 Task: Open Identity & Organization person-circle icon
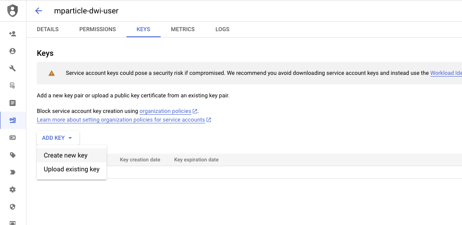click(13, 51)
